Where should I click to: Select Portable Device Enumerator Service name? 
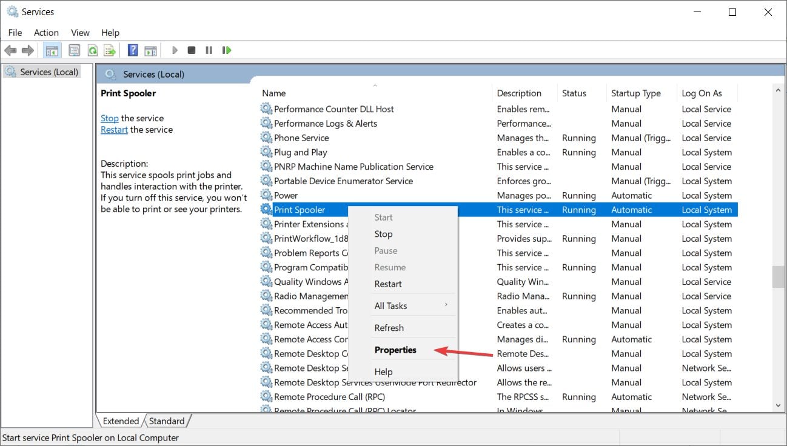click(x=343, y=181)
